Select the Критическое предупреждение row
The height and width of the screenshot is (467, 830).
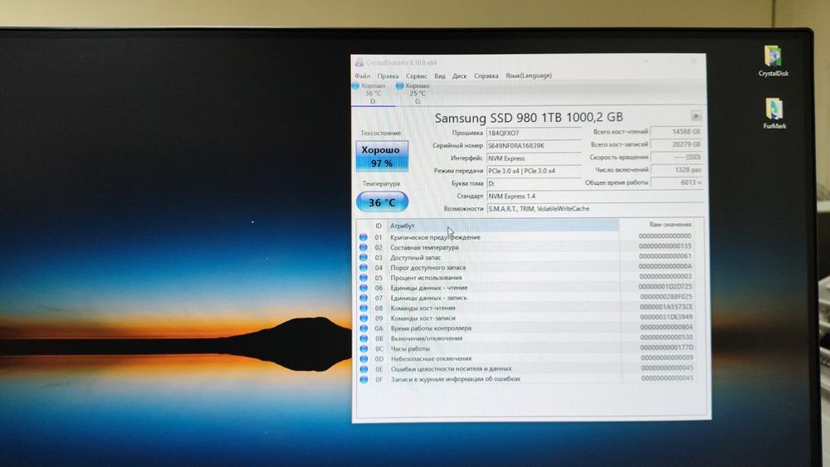click(x=527, y=237)
